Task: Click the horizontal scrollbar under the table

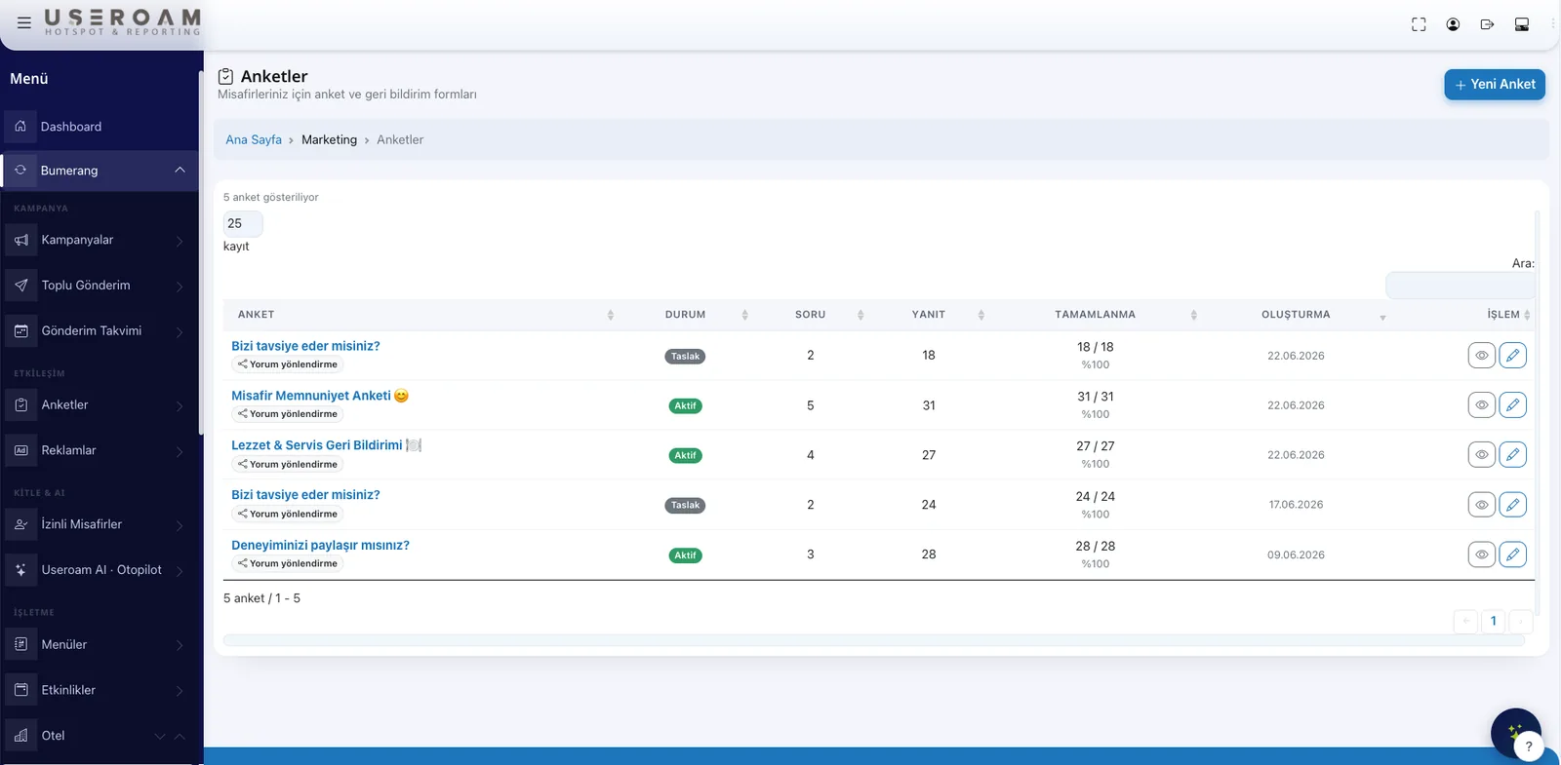Action: pyautogui.click(x=873, y=640)
